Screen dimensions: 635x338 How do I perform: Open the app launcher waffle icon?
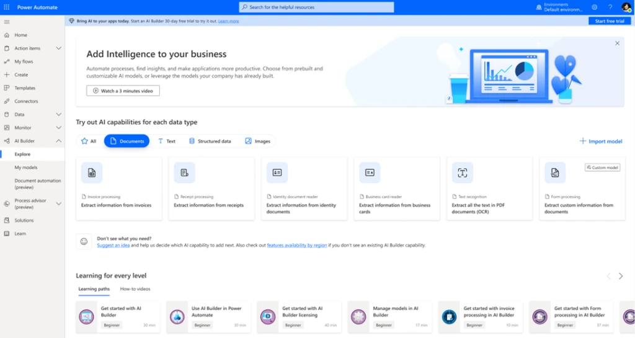[x=6, y=7]
